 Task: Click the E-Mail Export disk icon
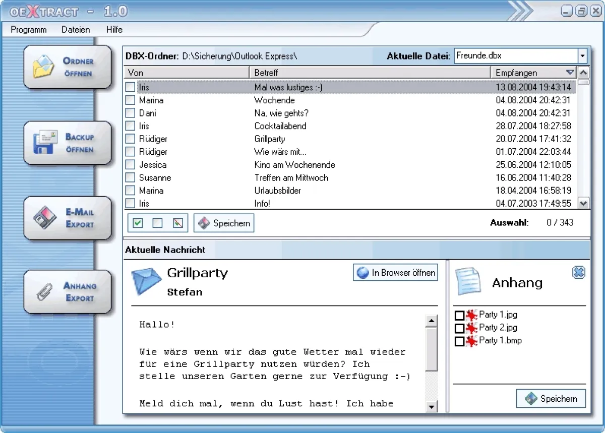coord(45,218)
